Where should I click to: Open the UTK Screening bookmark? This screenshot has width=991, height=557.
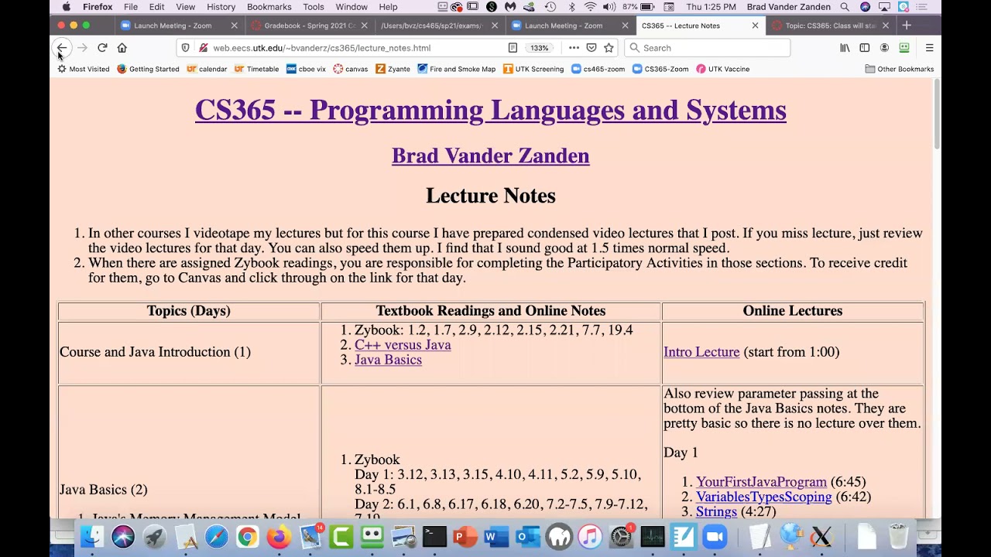click(x=533, y=69)
